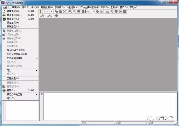This screenshot has height=126, width=179.
Task: Toggle the grid display icon
Action: click(x=101, y=11)
